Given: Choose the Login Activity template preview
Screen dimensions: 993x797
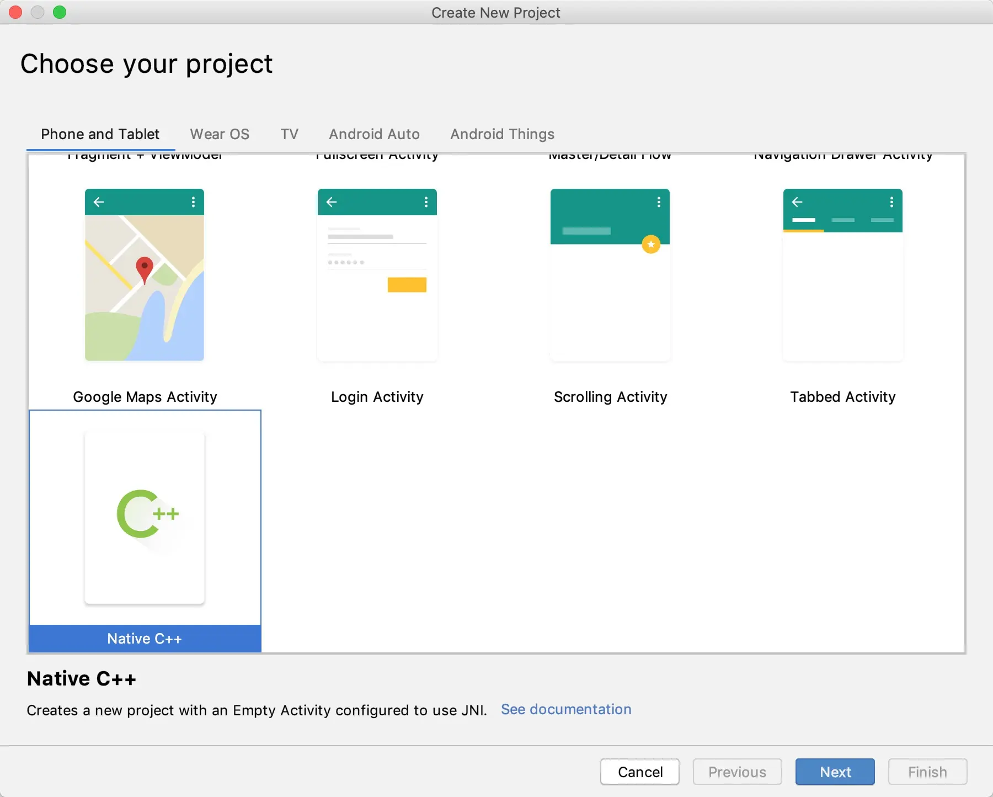Looking at the screenshot, I should coord(377,275).
